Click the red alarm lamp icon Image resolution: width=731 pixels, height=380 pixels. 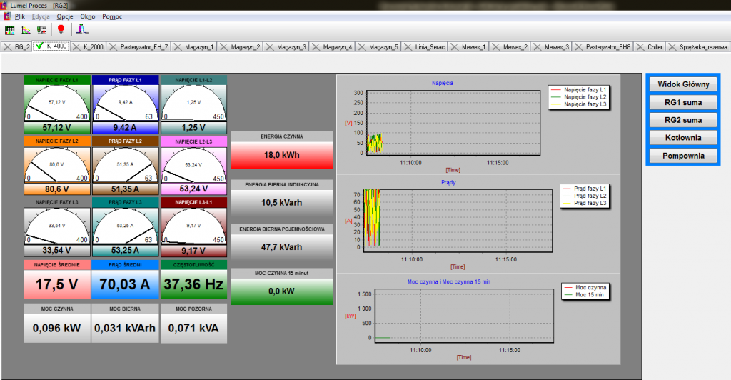[x=61, y=30]
